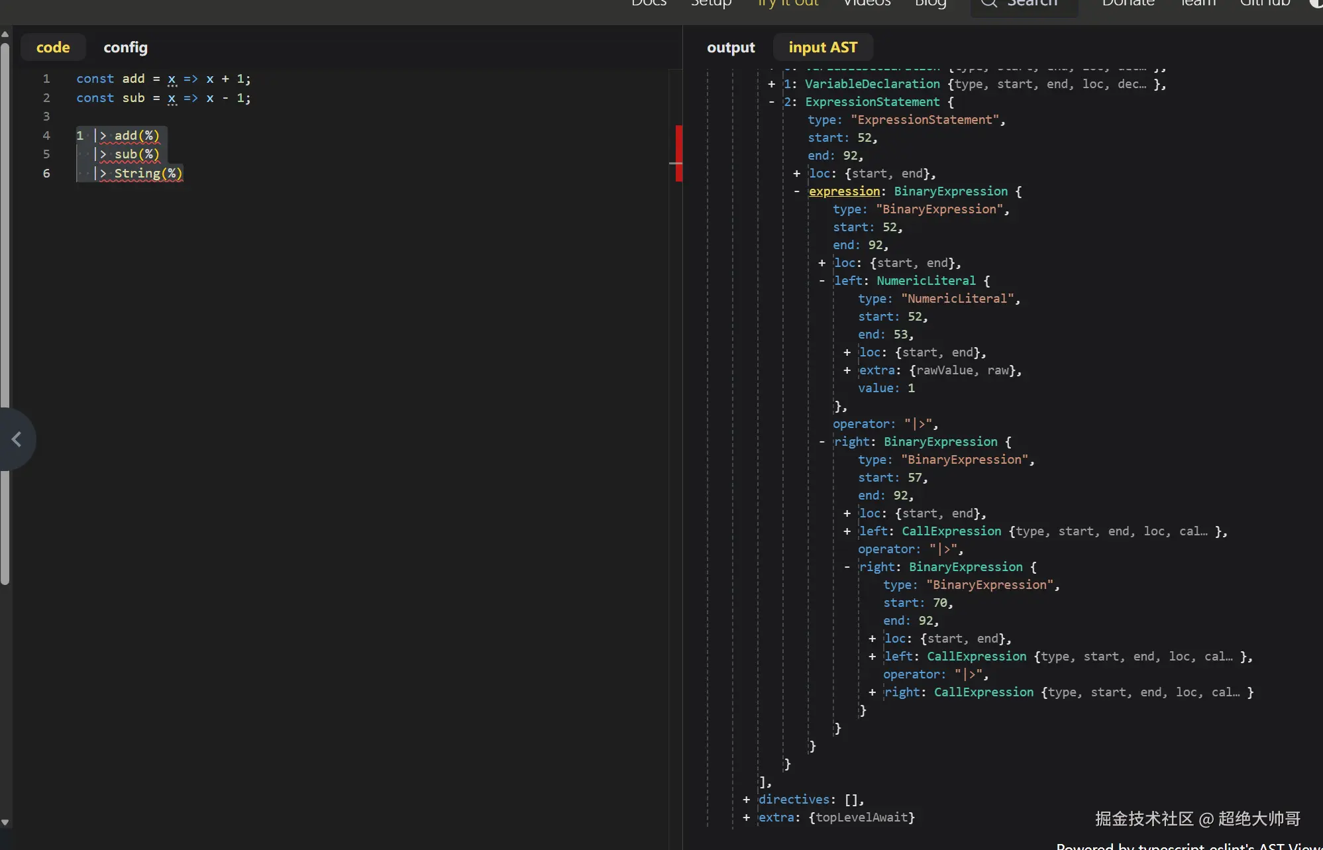
Task: Click the '|> String(%)' code line
Action: pos(138,174)
